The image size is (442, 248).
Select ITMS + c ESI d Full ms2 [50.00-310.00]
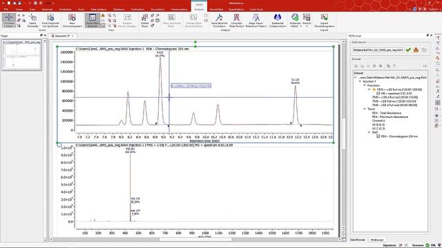[x=395, y=97]
